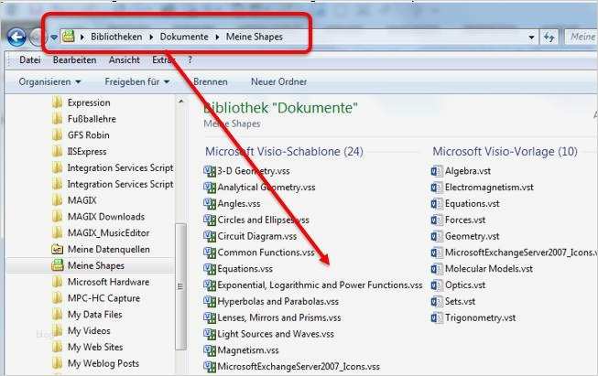Focus the Meine Shapes search field
Screen dimensions: 598x376
581,37
